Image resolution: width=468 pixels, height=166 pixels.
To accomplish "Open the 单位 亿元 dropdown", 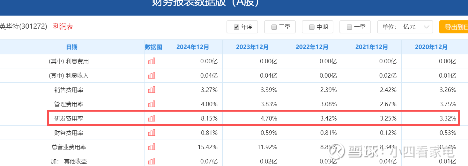I will (x=405, y=27).
